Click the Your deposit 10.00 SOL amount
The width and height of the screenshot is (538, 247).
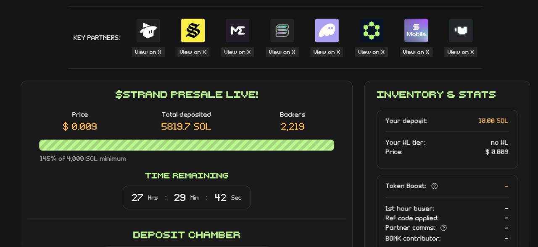coord(493,121)
